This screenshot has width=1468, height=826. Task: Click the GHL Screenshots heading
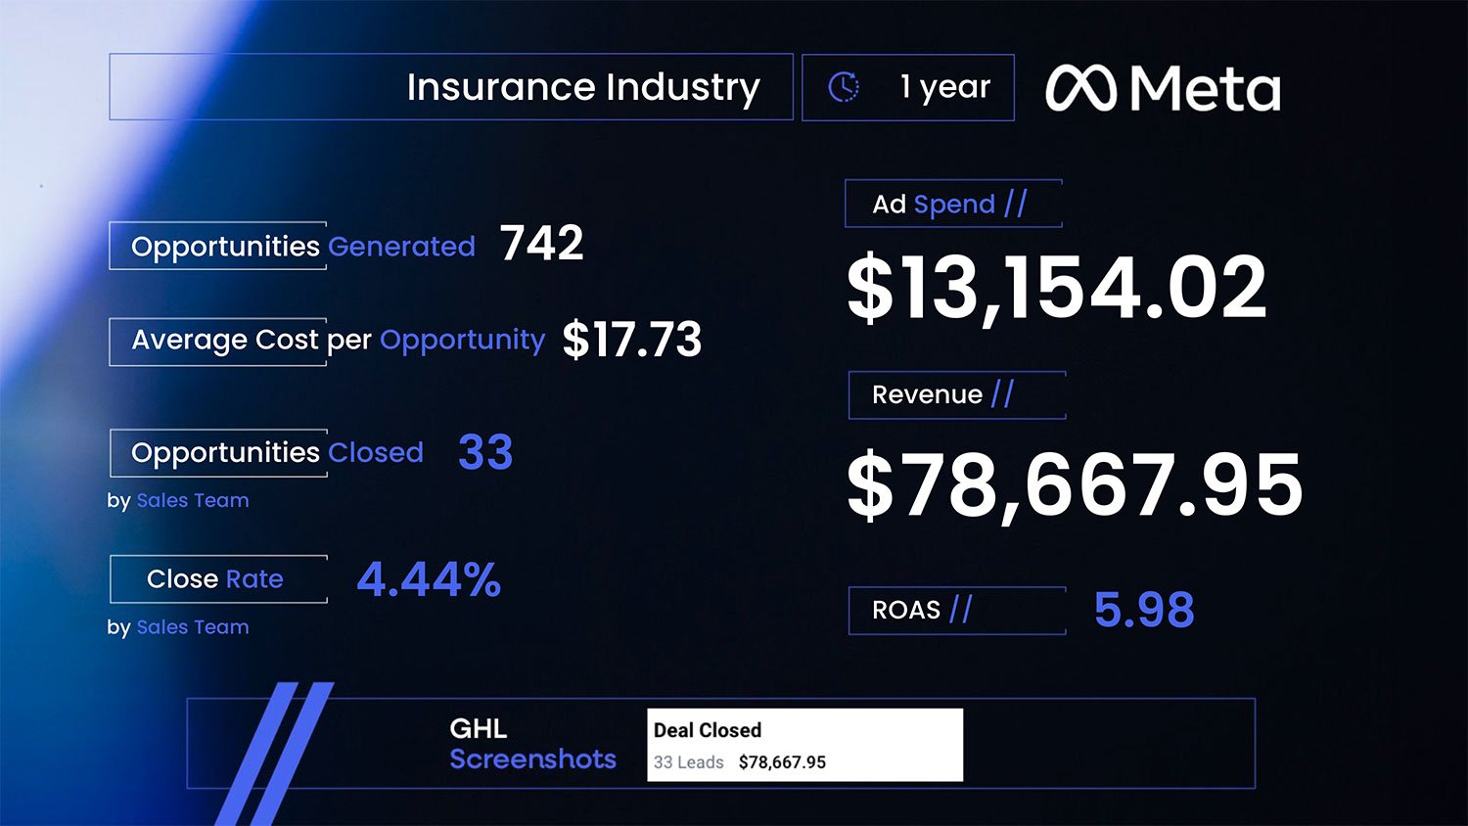click(531, 744)
